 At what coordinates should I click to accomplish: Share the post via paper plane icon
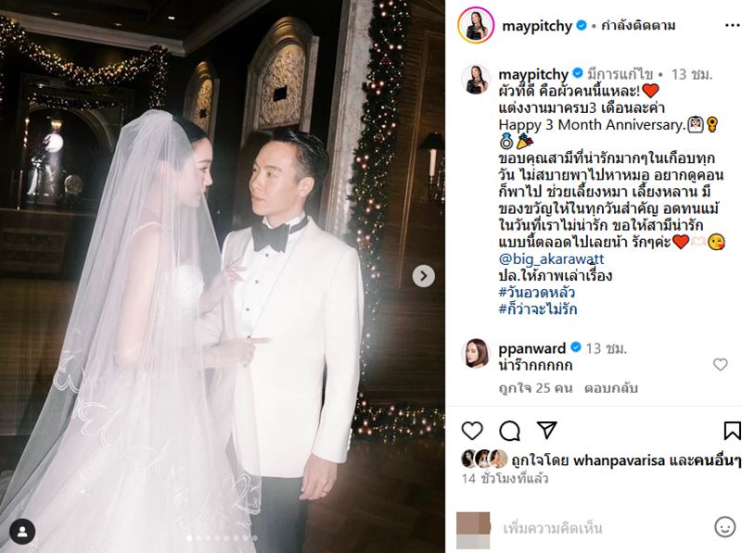546,429
